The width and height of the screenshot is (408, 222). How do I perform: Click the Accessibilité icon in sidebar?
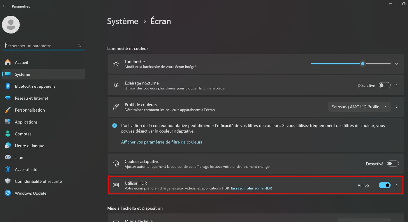click(8, 169)
